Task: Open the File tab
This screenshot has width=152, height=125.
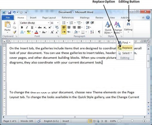Action: click(x=8, y=18)
